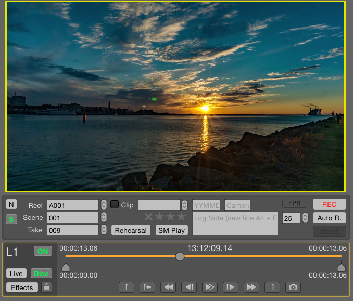
Task: Start recording with the REC button
Action: pyautogui.click(x=329, y=204)
